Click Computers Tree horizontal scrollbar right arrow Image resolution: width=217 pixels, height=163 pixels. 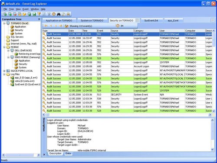point(39,155)
